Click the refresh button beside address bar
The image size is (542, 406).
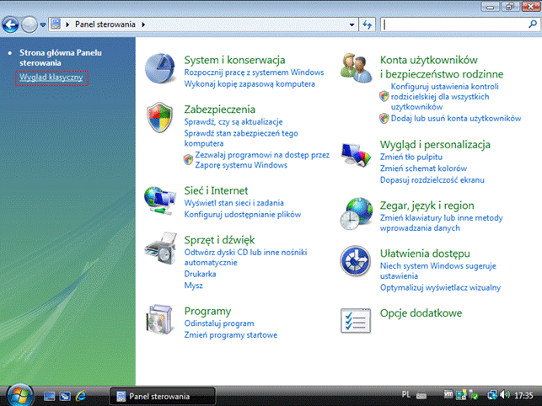pos(368,24)
